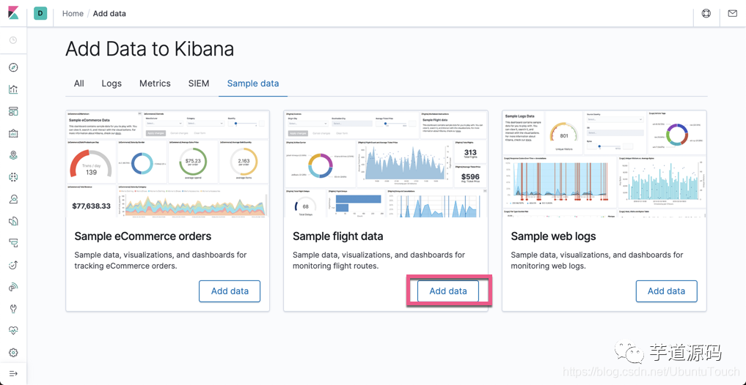Click the Add data breadcrumb
746x385 pixels.
click(x=109, y=13)
